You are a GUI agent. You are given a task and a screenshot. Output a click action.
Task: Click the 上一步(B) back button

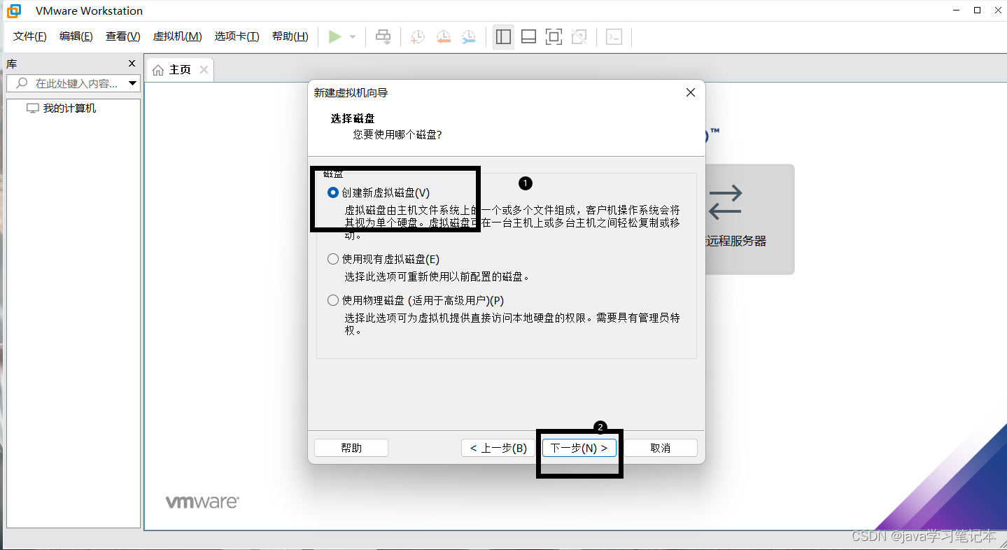(498, 448)
